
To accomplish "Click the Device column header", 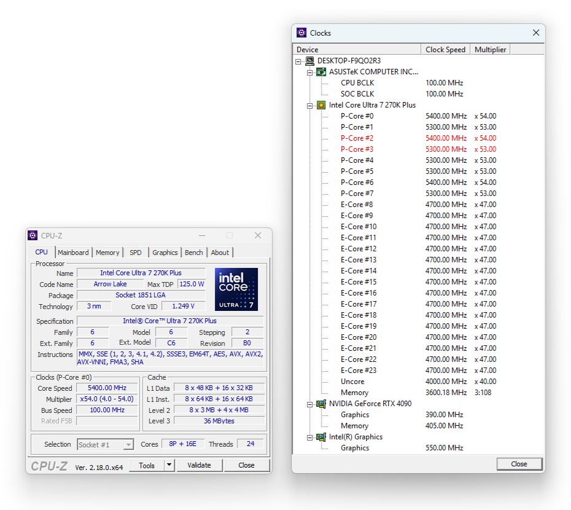I will [x=357, y=50].
